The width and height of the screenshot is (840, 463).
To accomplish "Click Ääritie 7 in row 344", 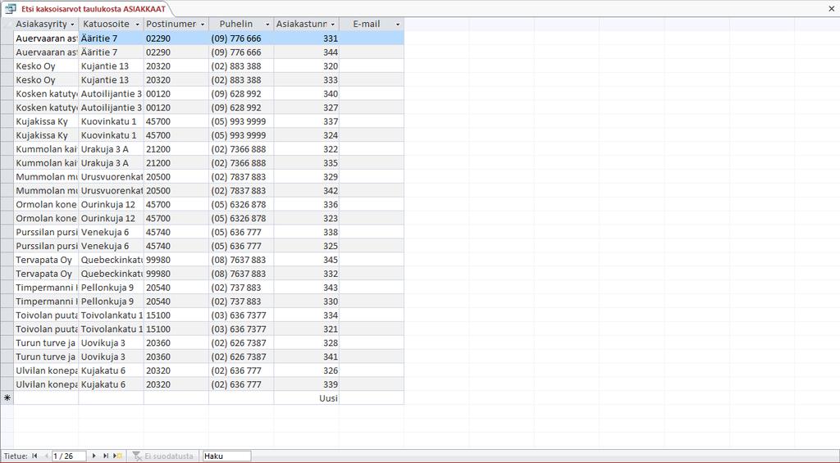I will click(111, 52).
